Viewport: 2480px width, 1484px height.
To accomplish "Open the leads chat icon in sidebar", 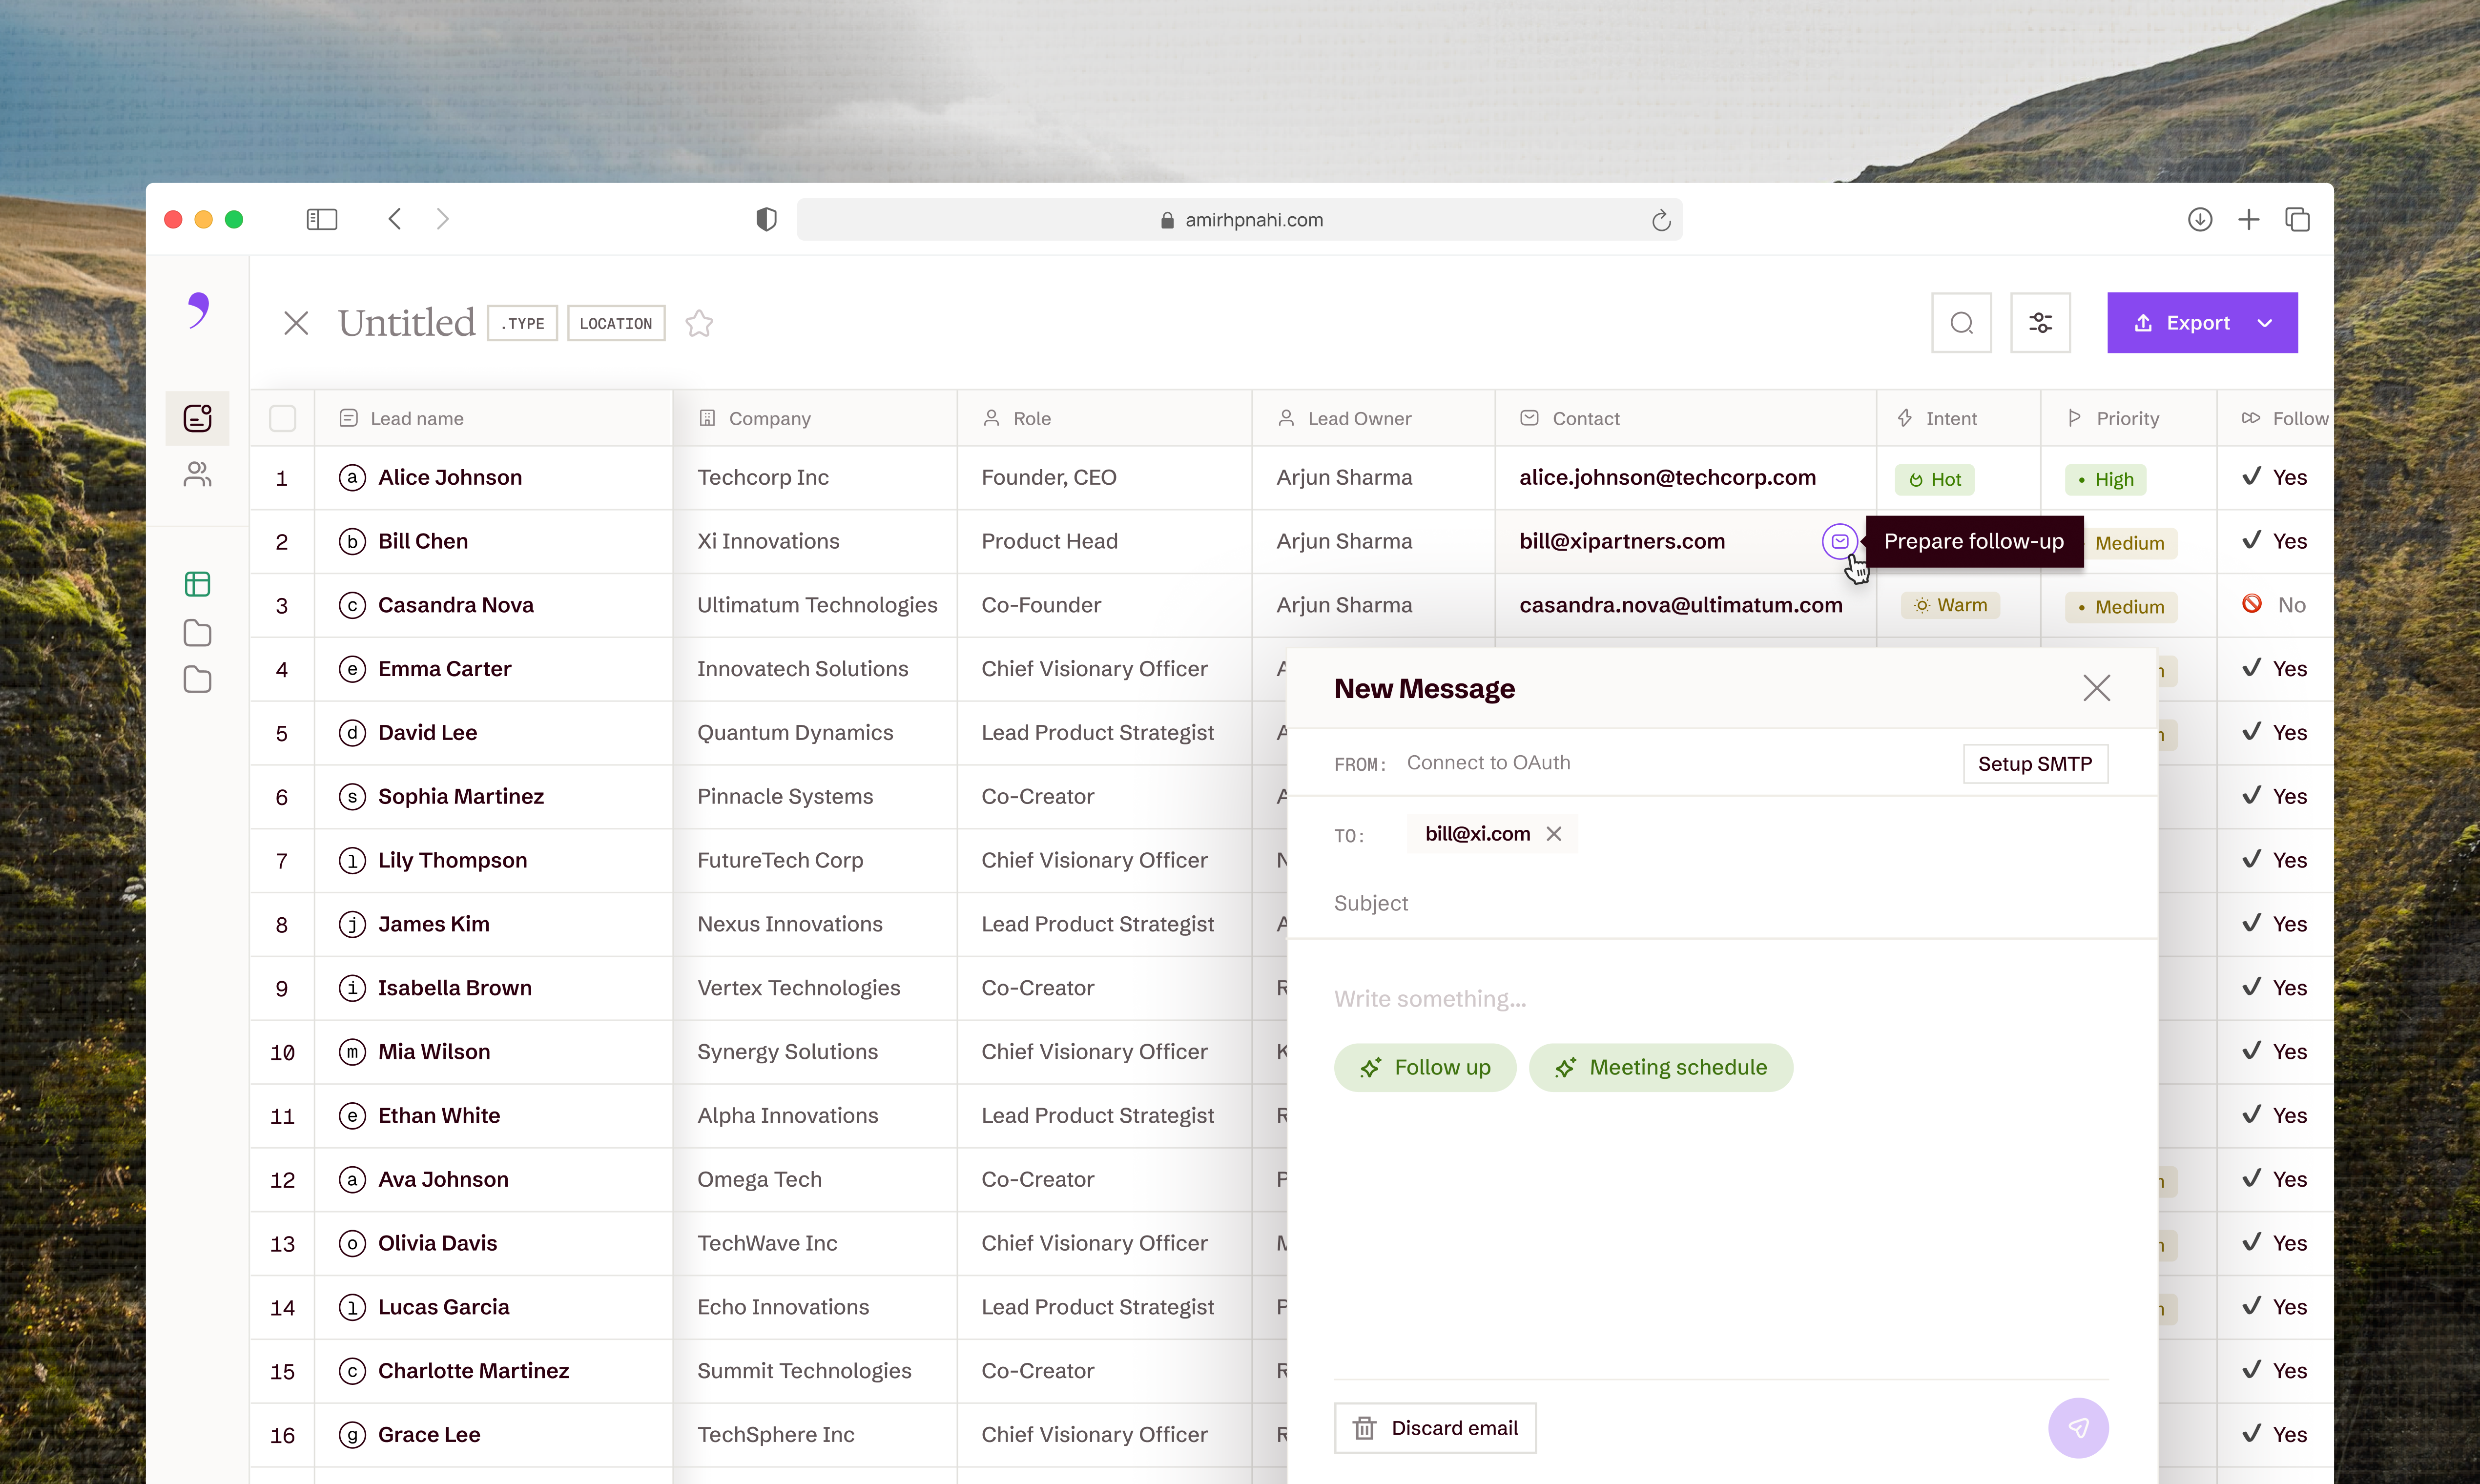I will 197,418.
